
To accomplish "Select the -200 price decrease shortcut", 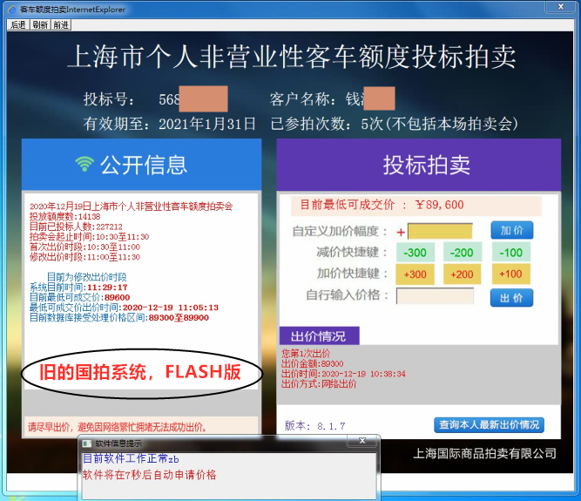I will click(x=462, y=253).
